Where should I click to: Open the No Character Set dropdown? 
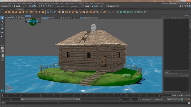click(147, 99)
